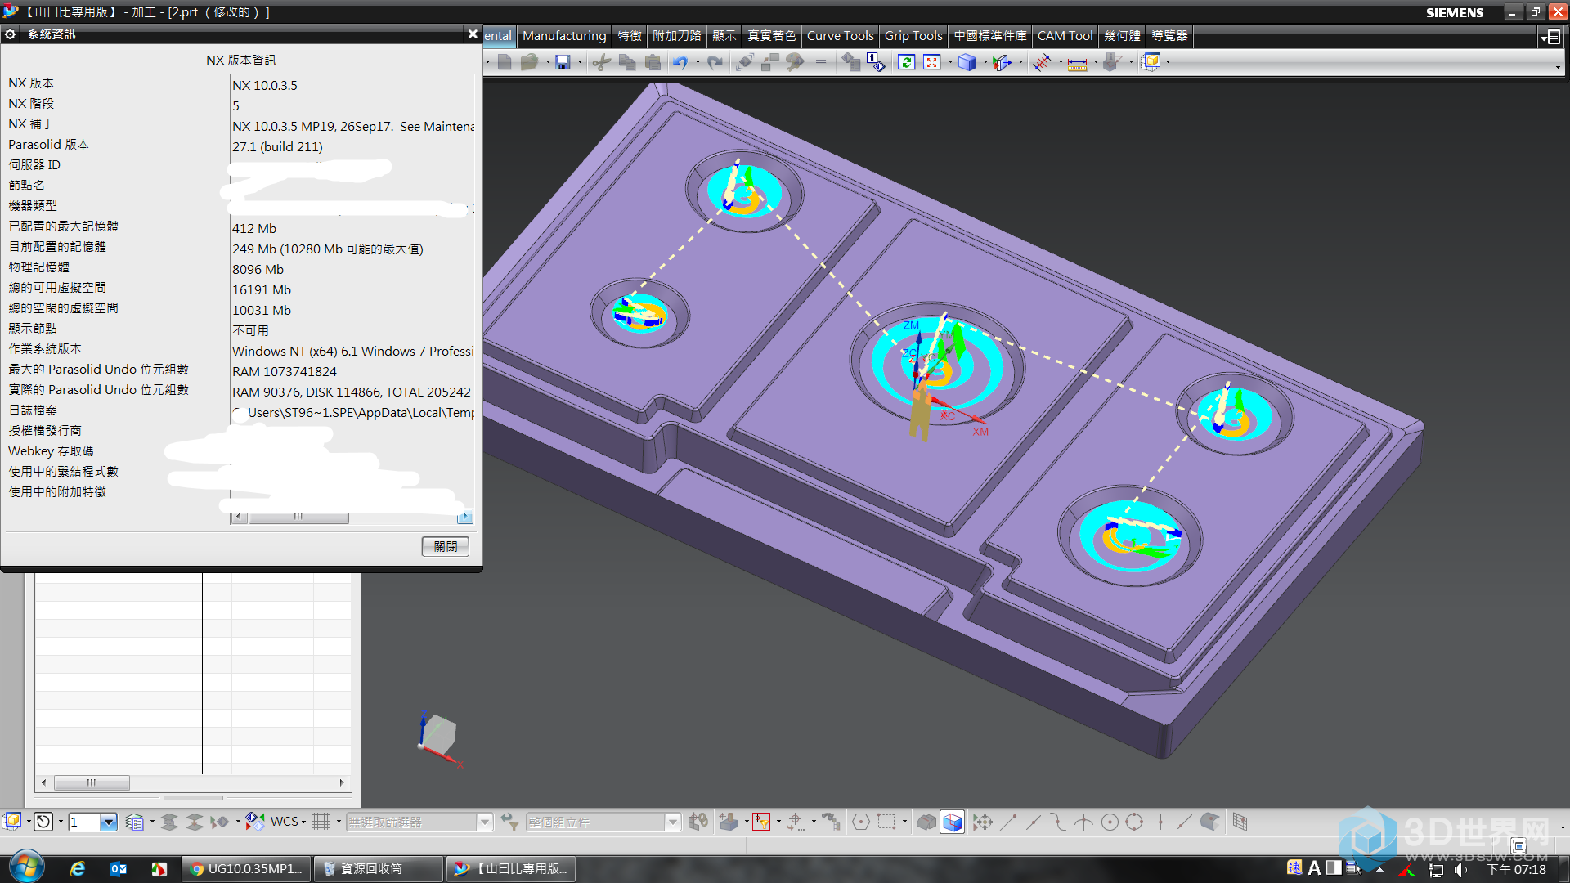Open the 真實著色 tab

[771, 36]
